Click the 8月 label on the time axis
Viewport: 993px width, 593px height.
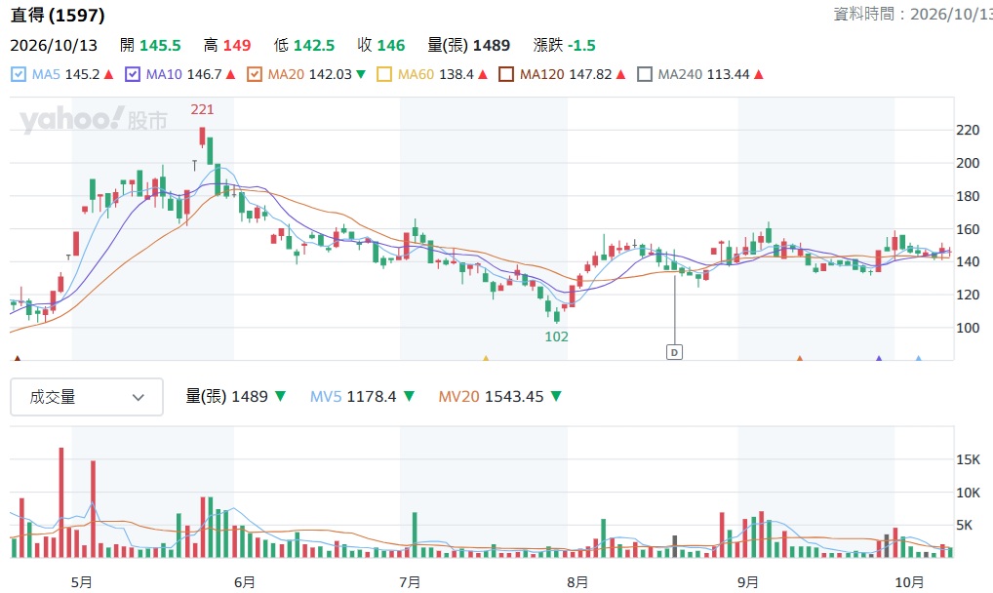577,582
